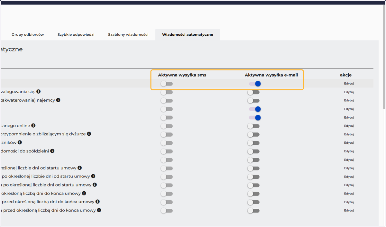
Task: Turn on e-mail toggle for 'do spółdzielni' row
Action: (x=253, y=151)
